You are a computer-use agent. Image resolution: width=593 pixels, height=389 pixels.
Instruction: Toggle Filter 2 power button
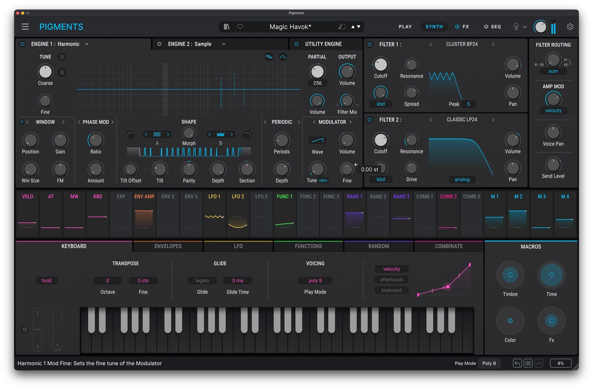click(x=369, y=120)
